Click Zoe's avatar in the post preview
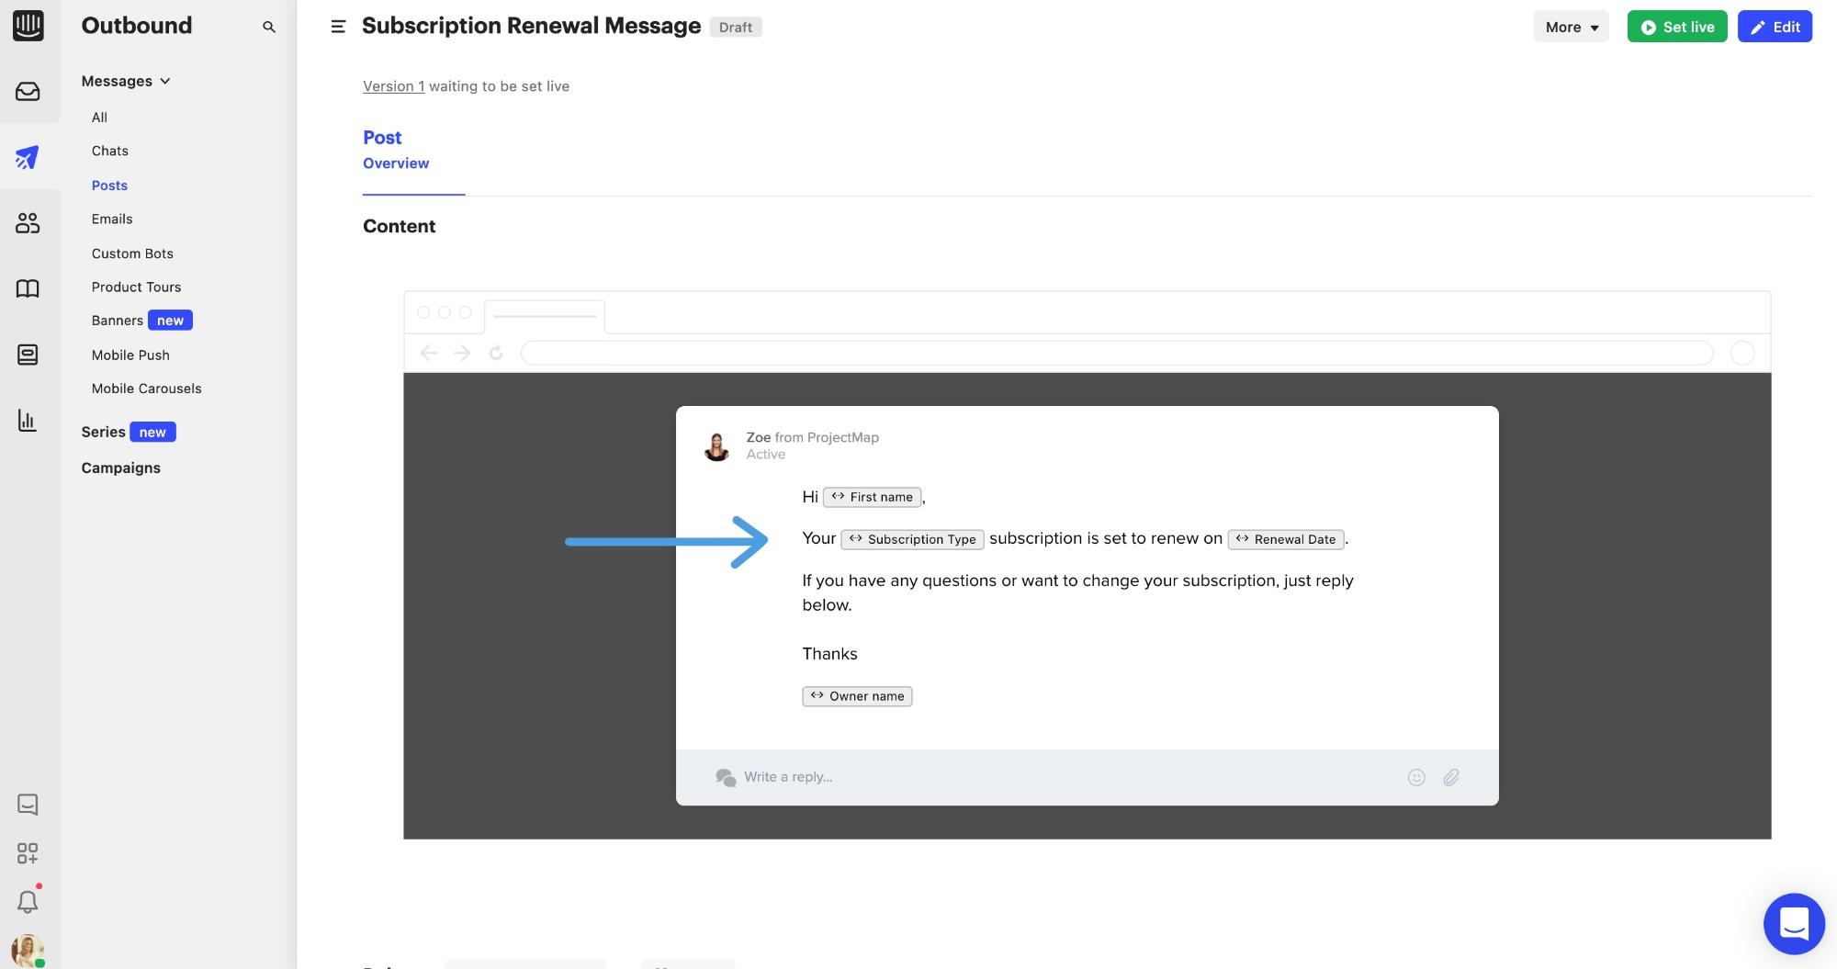 [x=716, y=446]
